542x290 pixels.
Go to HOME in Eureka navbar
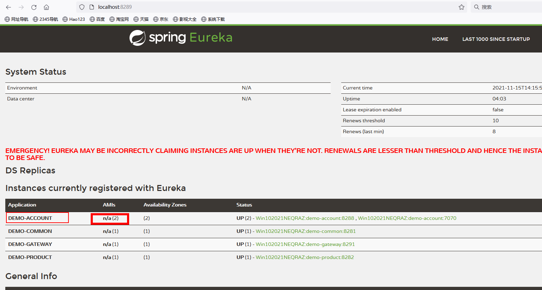pos(440,39)
